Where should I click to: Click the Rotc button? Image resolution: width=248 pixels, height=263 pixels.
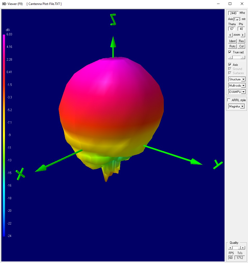pos(232,46)
